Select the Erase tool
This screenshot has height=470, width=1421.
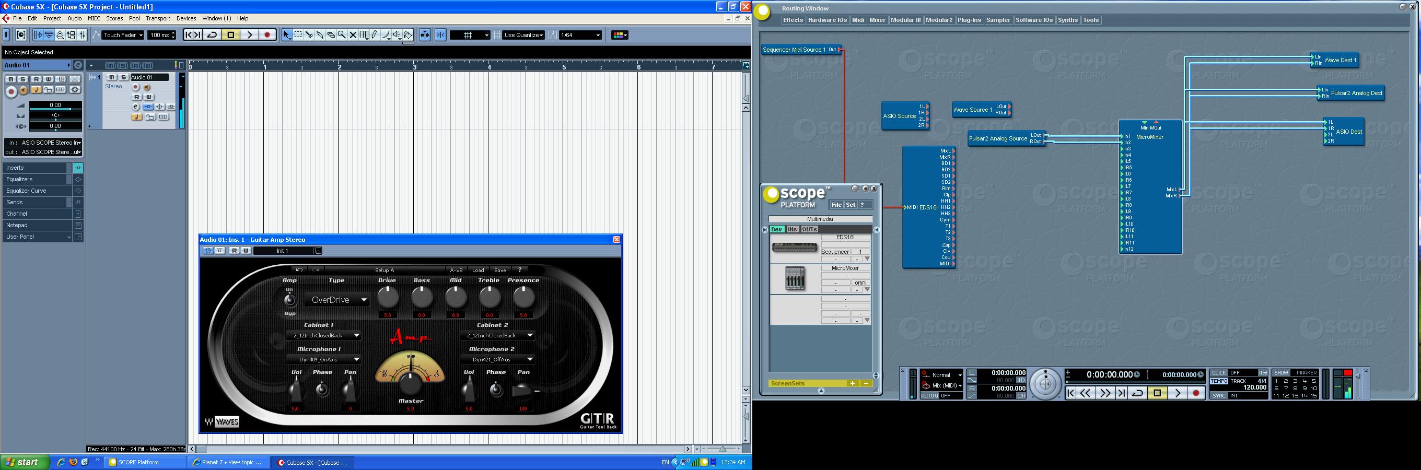(x=331, y=35)
